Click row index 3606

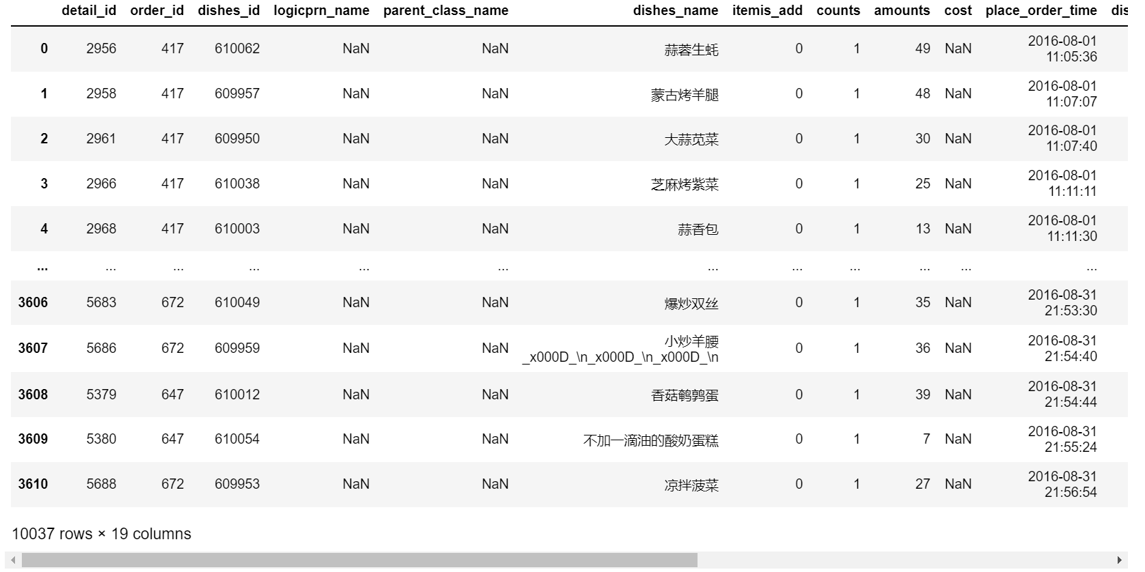click(33, 302)
